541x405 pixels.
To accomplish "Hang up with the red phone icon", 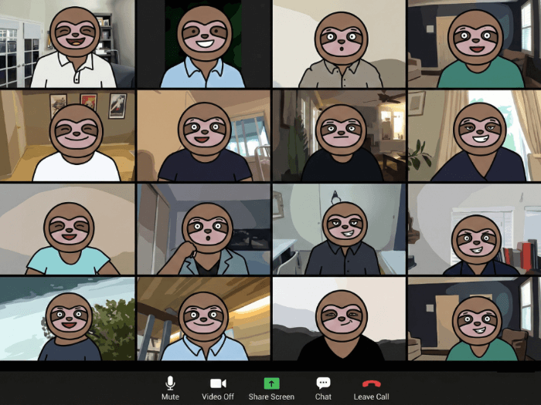I will pyautogui.click(x=371, y=383).
